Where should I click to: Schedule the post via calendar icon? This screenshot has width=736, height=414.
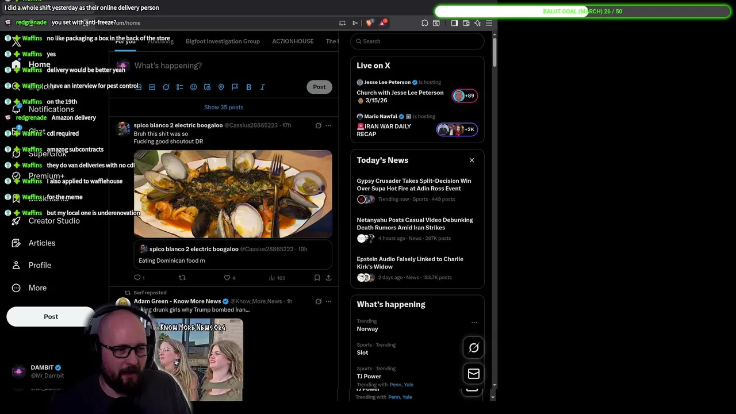tap(208, 87)
